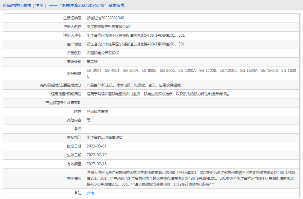Image resolution: width=303 pixels, height=199 pixels.
Task: Click the bullet icon before 注
Action: click(x=76, y=193)
